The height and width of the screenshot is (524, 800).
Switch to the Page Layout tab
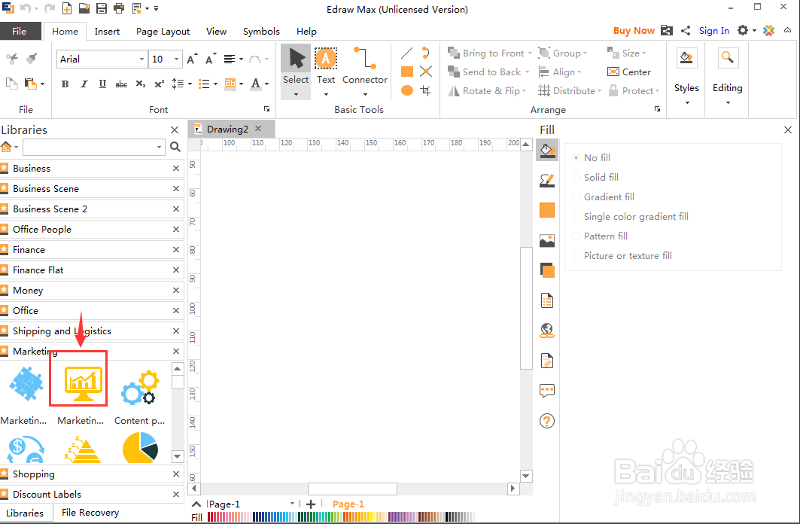pos(163,31)
